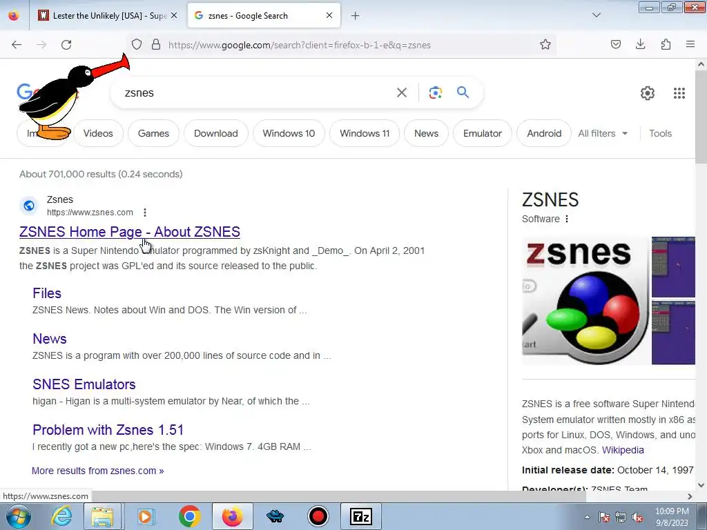Reload the current page
This screenshot has width=707, height=530.
(x=66, y=45)
